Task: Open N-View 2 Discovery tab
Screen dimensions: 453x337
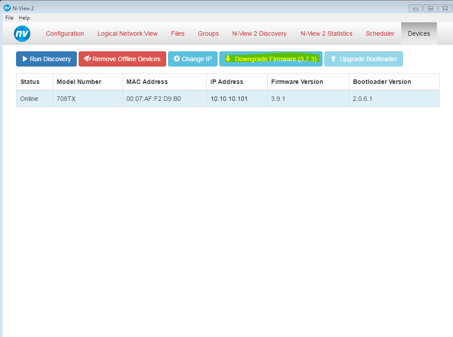Action: click(x=260, y=33)
